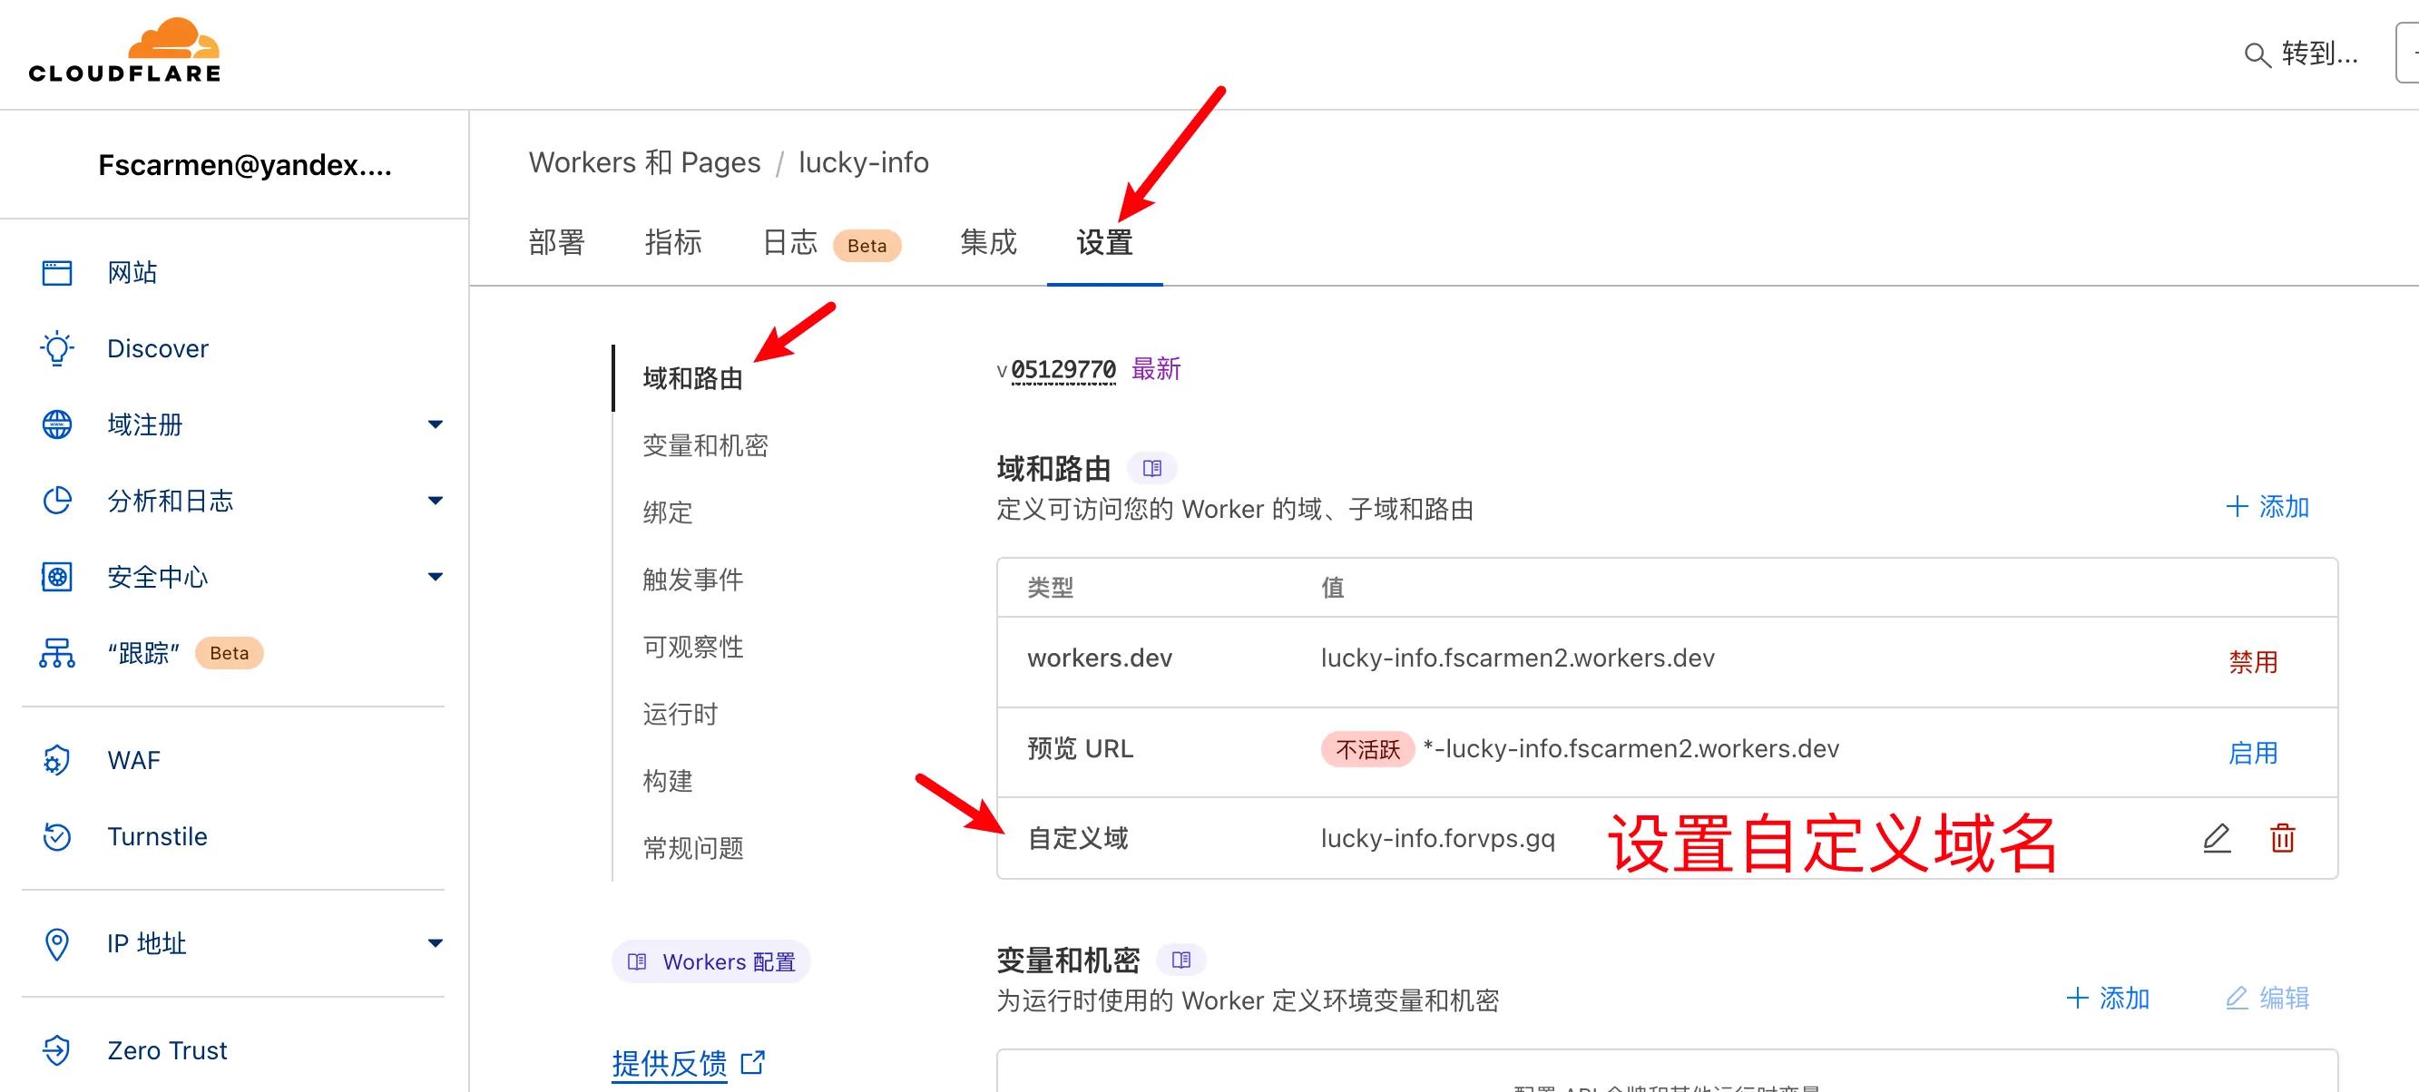Click lucky-info.fscarmen2.workers.dev value
Screen dimensions: 2419x1092
(1517, 658)
